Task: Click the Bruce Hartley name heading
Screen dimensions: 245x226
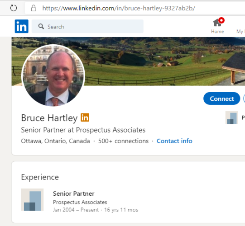Action: [49, 118]
